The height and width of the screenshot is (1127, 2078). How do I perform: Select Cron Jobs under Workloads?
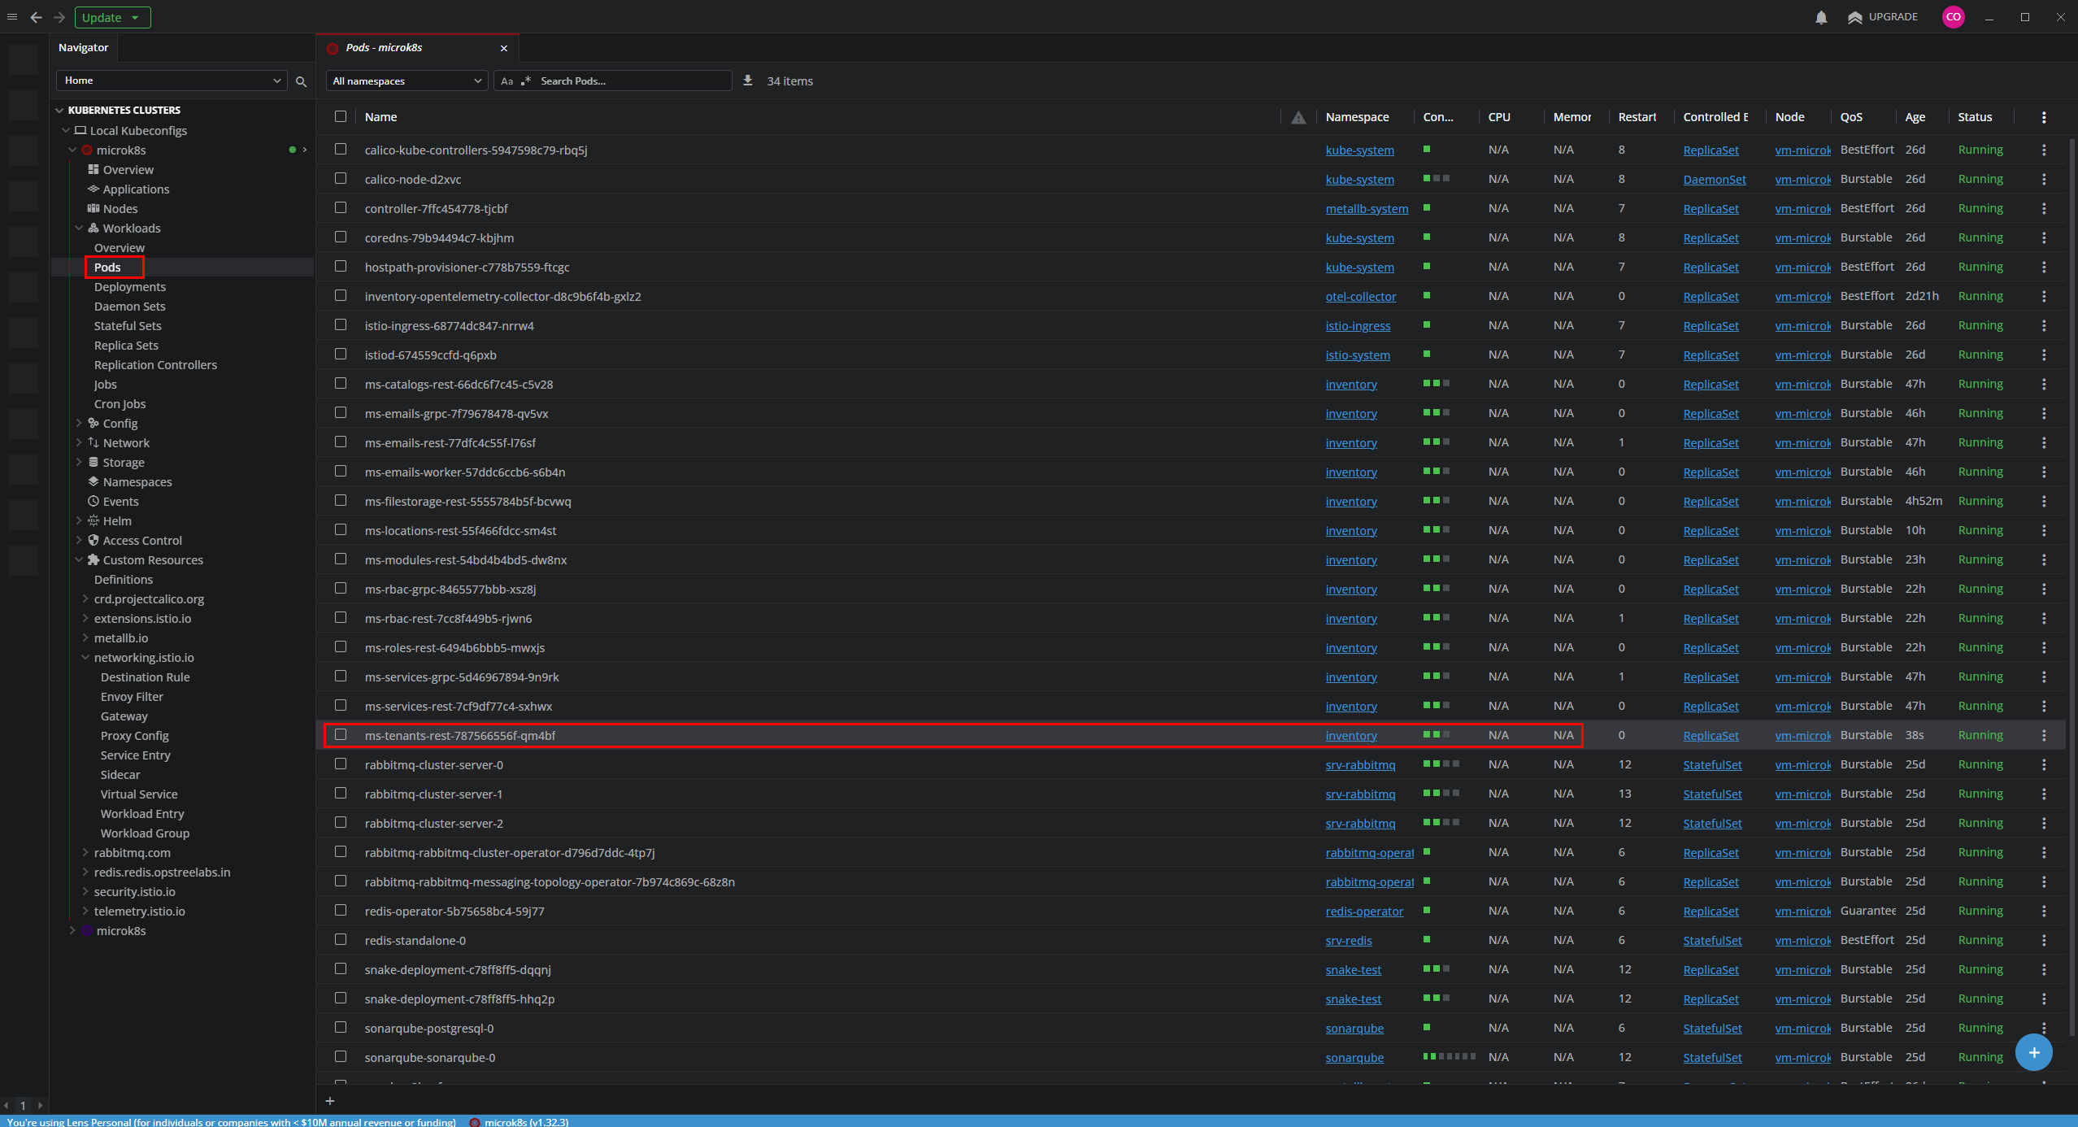(120, 403)
